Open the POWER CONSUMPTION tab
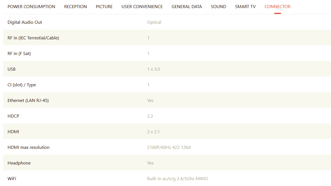331x186 pixels. [x=31, y=7]
